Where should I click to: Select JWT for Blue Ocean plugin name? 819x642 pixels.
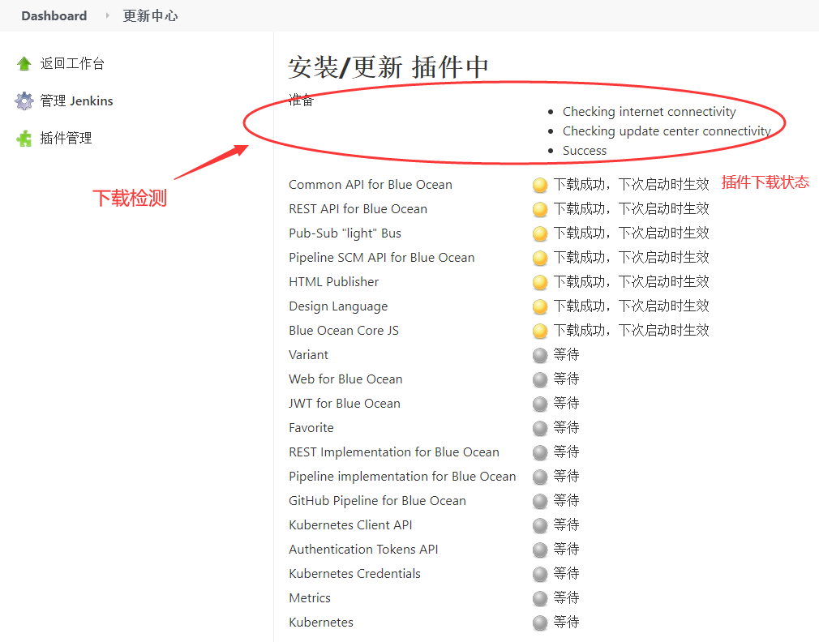click(x=345, y=404)
